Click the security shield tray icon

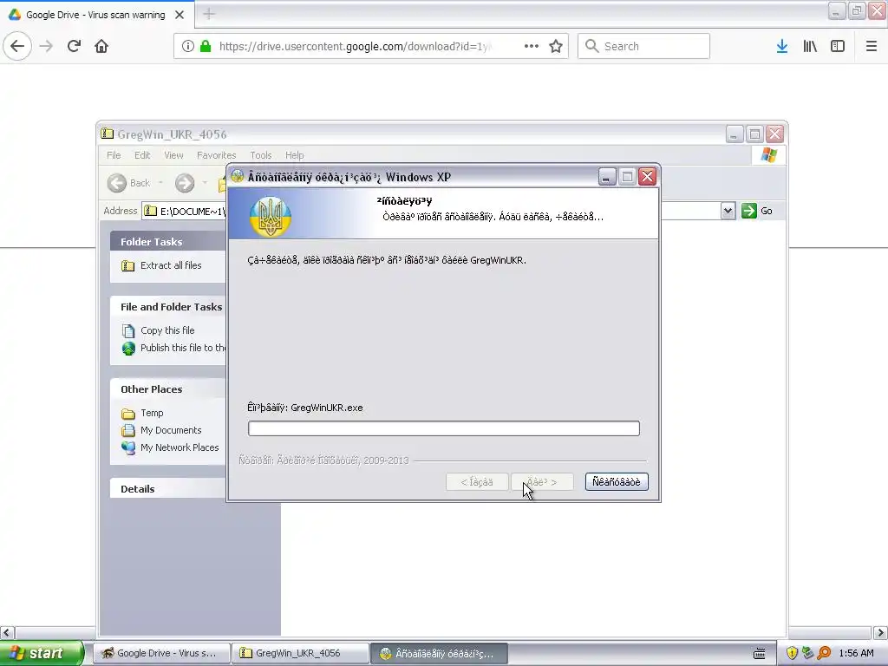792,653
